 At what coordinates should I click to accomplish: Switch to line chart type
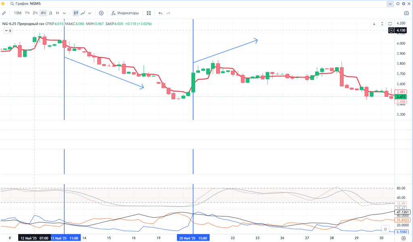(83, 13)
